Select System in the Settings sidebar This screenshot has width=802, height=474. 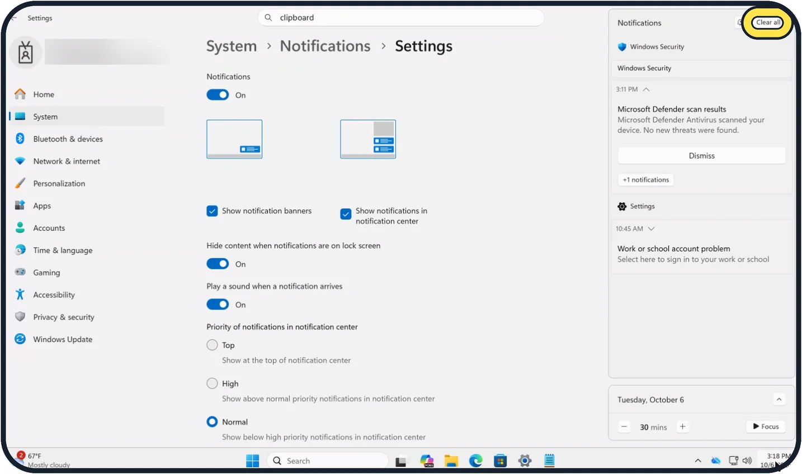coord(88,117)
